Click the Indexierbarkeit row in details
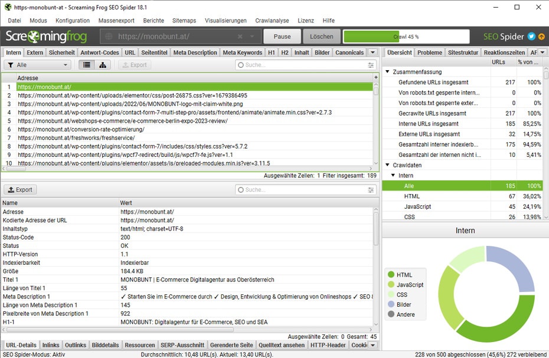Image resolution: width=549 pixels, height=358 pixels. coord(187,263)
